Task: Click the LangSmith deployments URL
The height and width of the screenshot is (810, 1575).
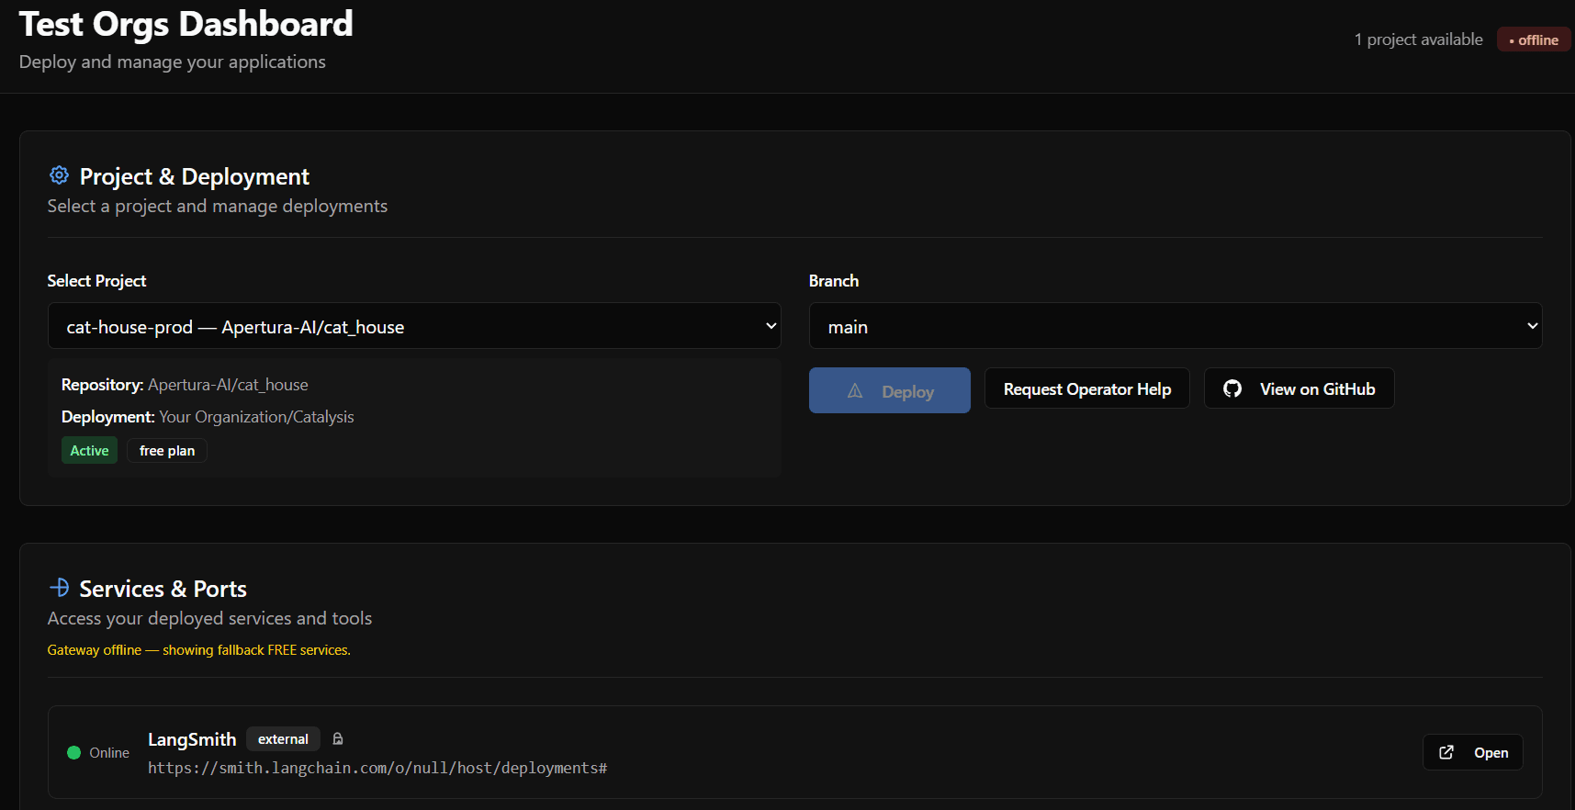Action: tap(377, 768)
